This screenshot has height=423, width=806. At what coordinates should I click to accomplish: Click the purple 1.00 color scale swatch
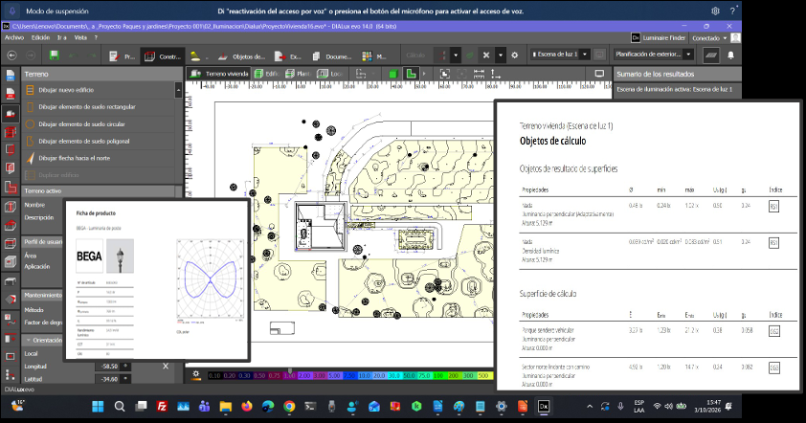click(290, 376)
